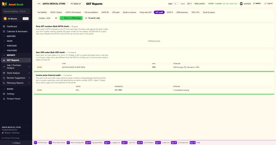Open the EN language dropdown
Viewport: 276px width, 145px height.
click(x=189, y=4)
